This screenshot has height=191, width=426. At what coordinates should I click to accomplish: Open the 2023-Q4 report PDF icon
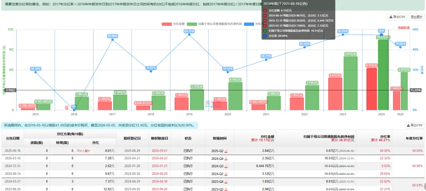point(226,182)
